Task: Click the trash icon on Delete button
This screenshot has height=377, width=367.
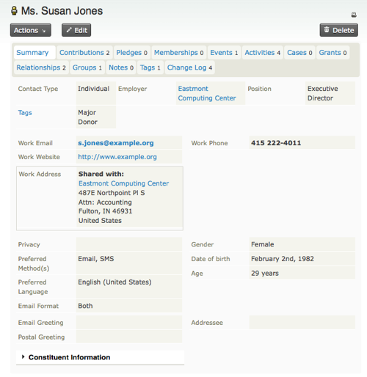Action: (327, 29)
